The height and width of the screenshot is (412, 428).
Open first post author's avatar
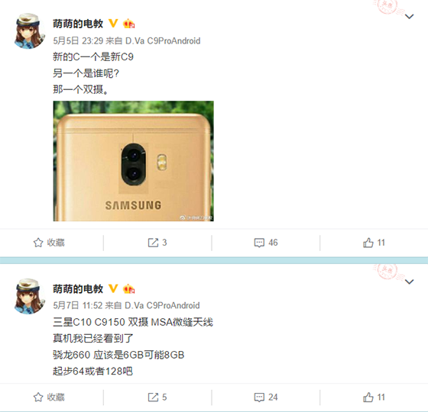point(30,31)
